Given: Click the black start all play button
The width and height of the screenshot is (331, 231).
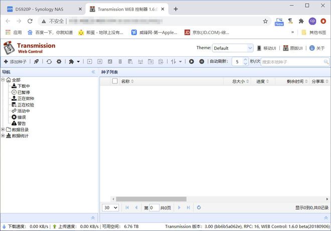Looking at the screenshot, I should point(192,61).
